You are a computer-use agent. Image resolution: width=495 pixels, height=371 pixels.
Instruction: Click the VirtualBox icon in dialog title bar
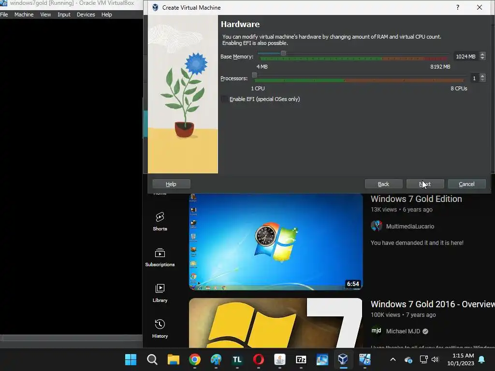click(x=155, y=7)
